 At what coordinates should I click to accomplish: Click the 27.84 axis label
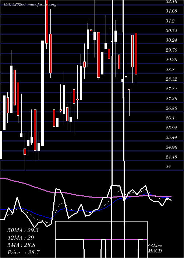171,89
